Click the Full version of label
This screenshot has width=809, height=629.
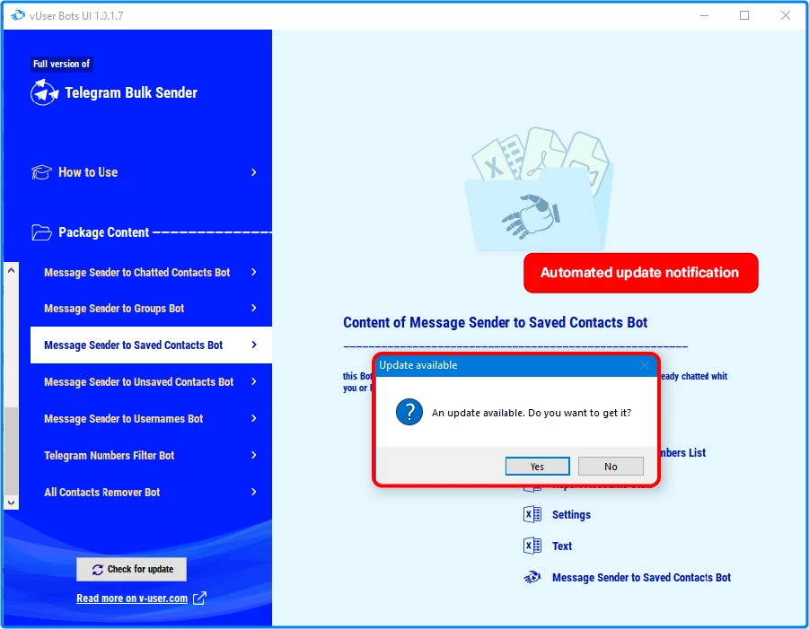pos(61,64)
